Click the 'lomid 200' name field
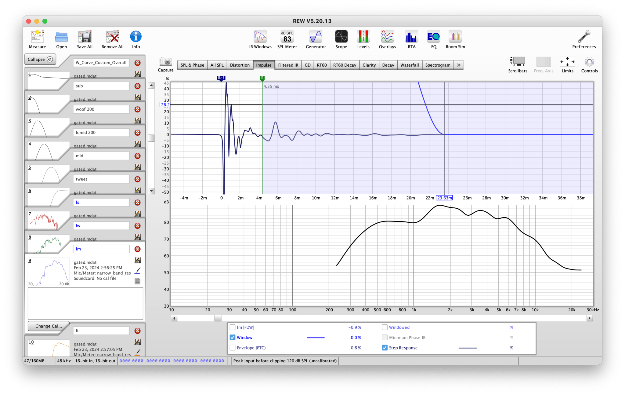 click(101, 133)
